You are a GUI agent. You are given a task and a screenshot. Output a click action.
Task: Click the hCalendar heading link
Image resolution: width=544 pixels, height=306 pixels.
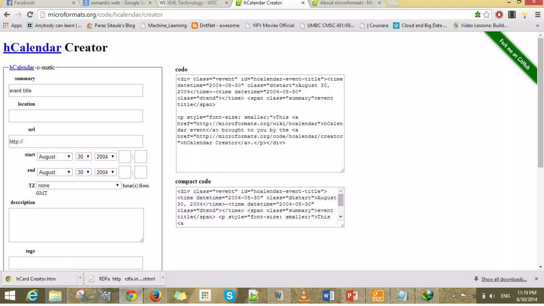(32, 48)
